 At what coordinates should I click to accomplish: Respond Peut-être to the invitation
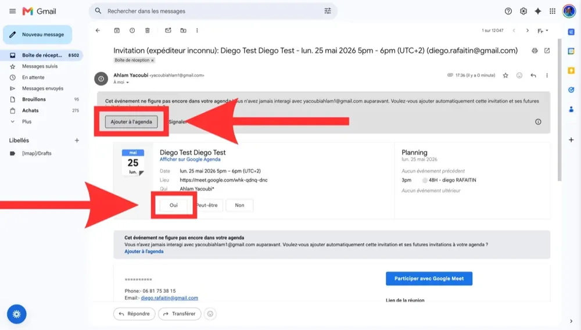coord(207,205)
